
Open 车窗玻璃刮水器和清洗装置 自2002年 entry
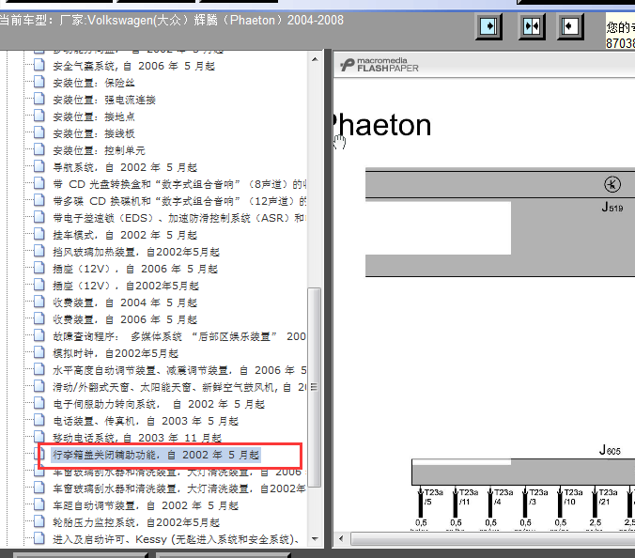[179, 488]
